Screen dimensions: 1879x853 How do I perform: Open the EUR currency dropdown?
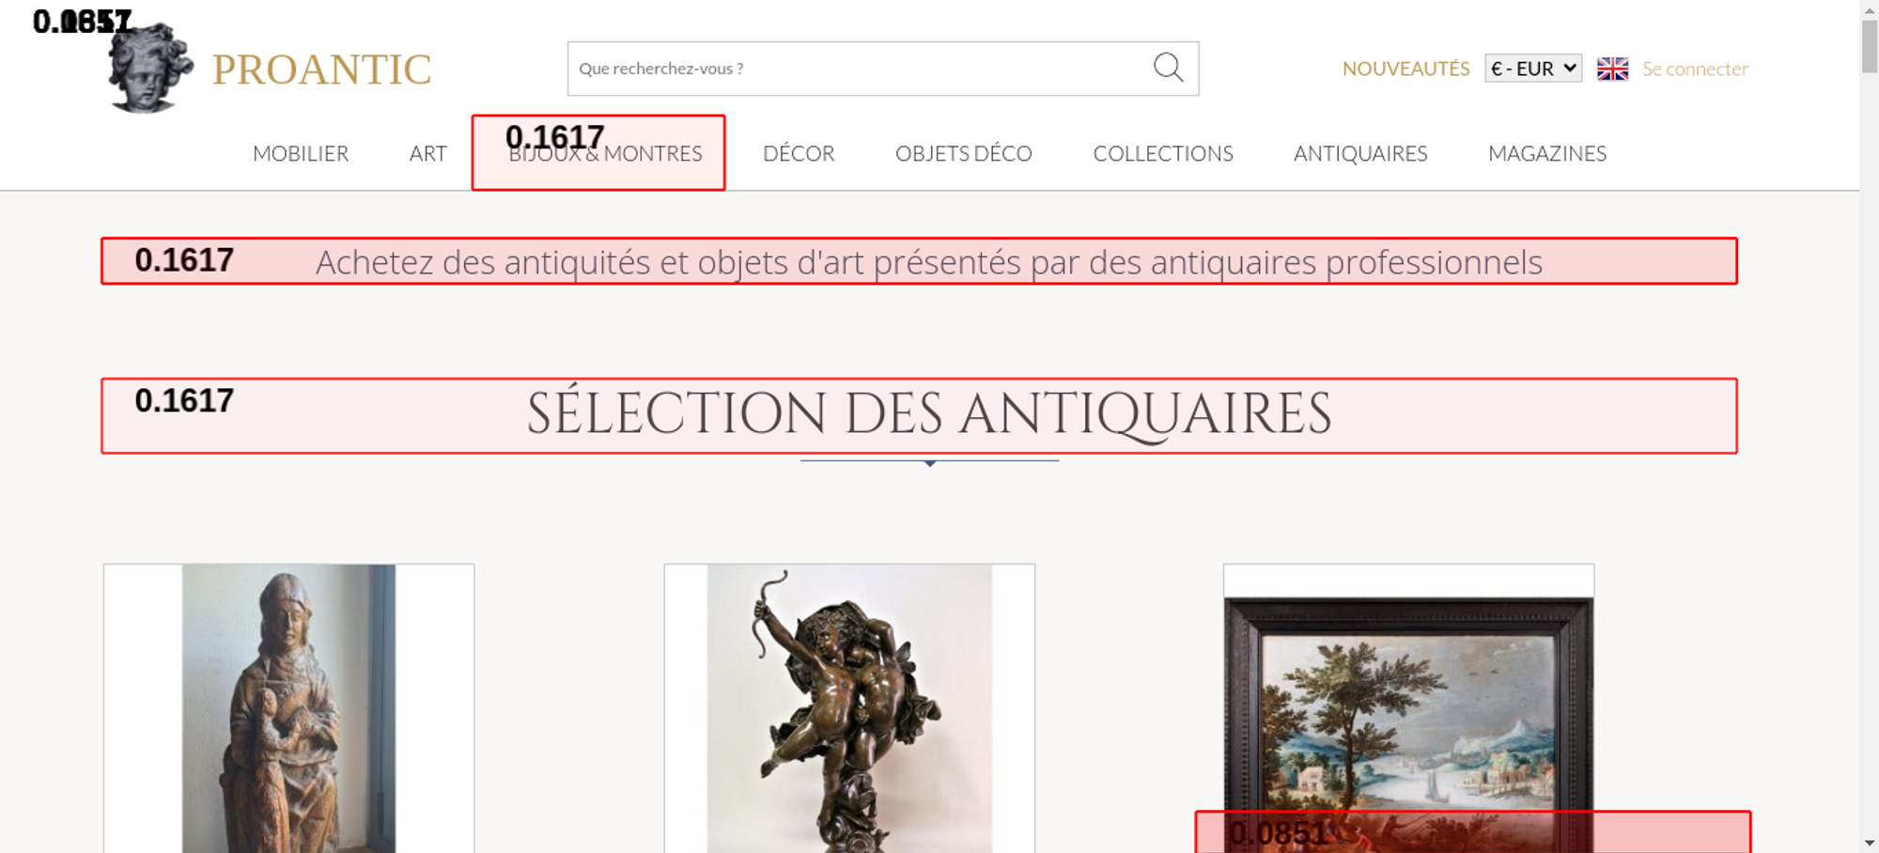point(1532,69)
